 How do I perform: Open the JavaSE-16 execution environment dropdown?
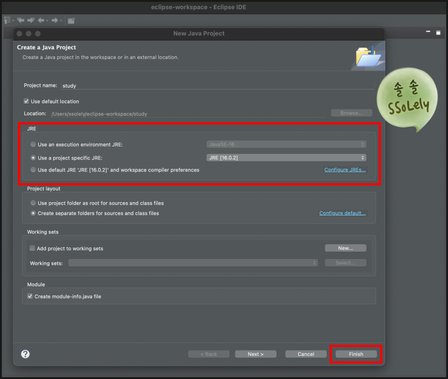pos(286,144)
